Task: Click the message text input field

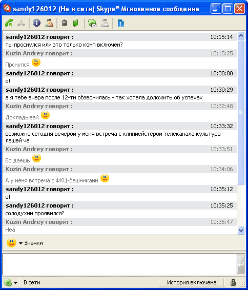Action: 120,264
